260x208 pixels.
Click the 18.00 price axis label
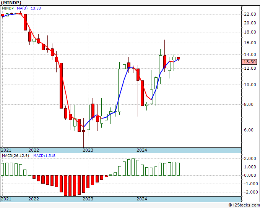coord(250,32)
